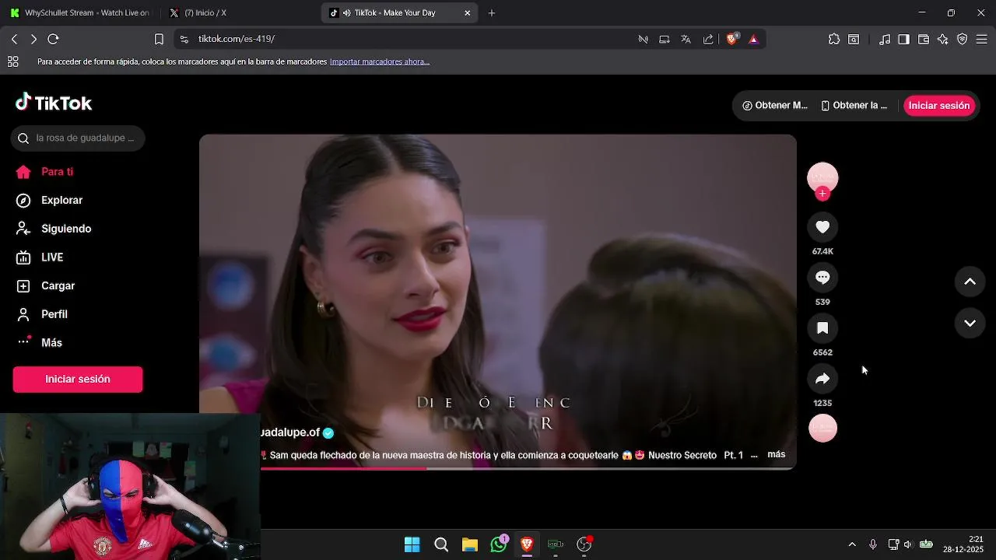
Task: Click the TikTok search field
Action: [78, 138]
